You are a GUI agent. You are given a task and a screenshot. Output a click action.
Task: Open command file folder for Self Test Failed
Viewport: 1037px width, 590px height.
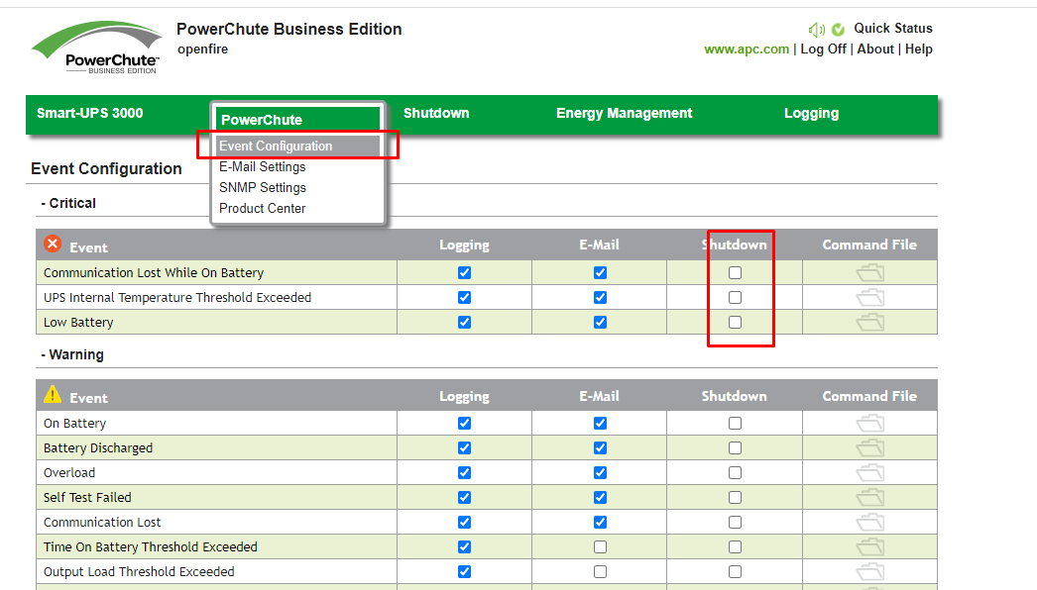[x=869, y=498]
